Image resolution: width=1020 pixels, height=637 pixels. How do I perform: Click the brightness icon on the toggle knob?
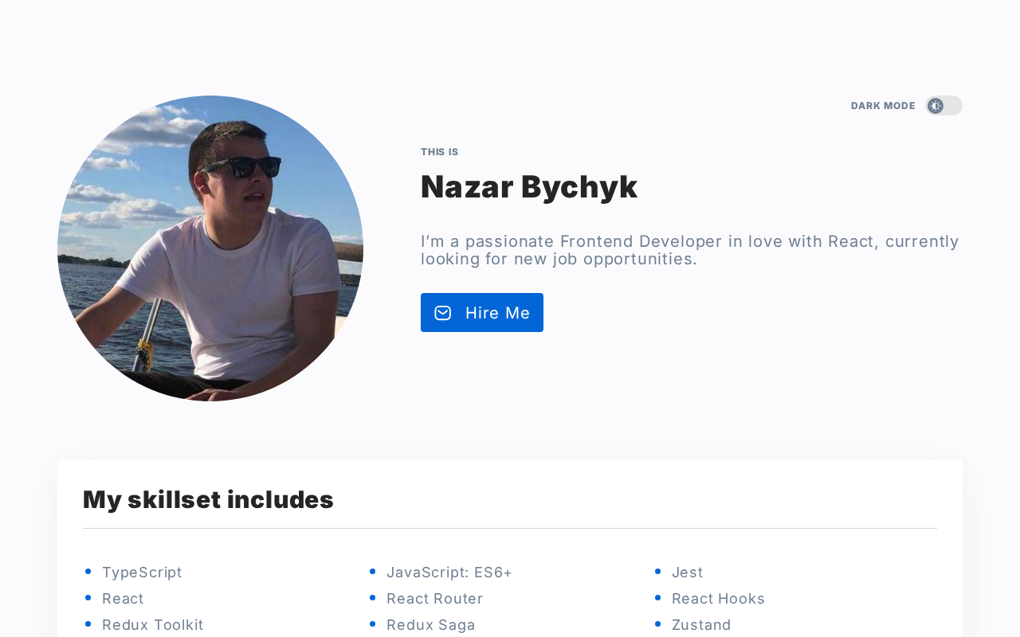tap(936, 106)
